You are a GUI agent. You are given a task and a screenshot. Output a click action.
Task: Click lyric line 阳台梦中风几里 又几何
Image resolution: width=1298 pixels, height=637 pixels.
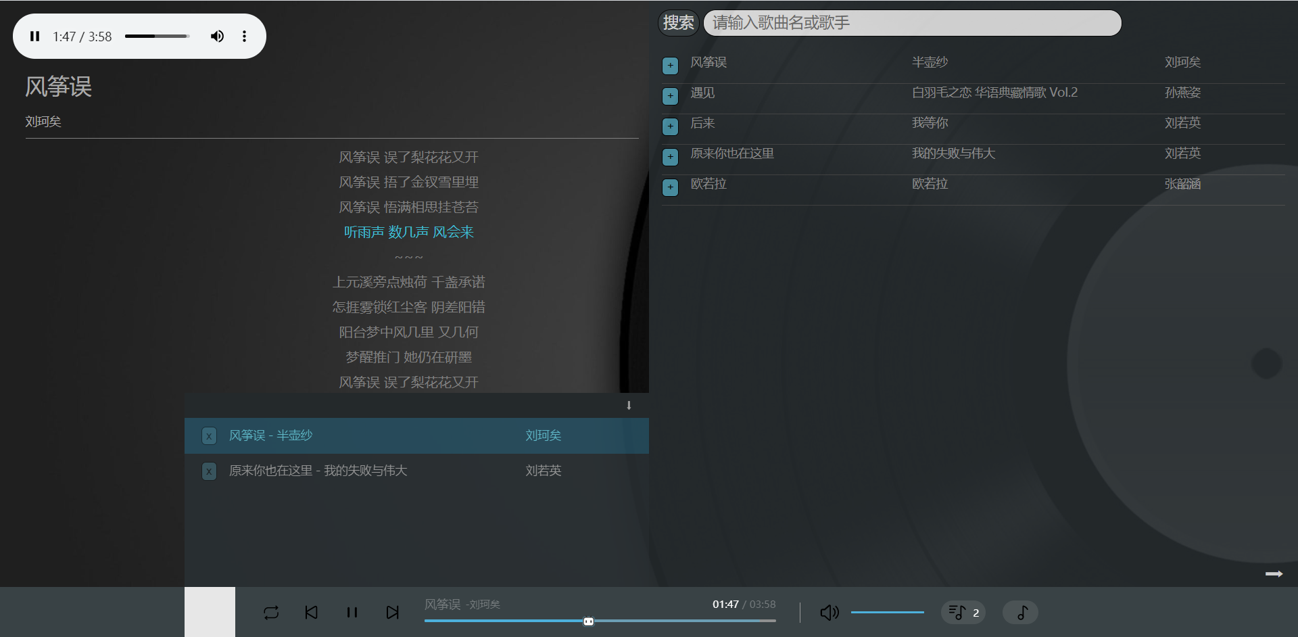tap(408, 333)
